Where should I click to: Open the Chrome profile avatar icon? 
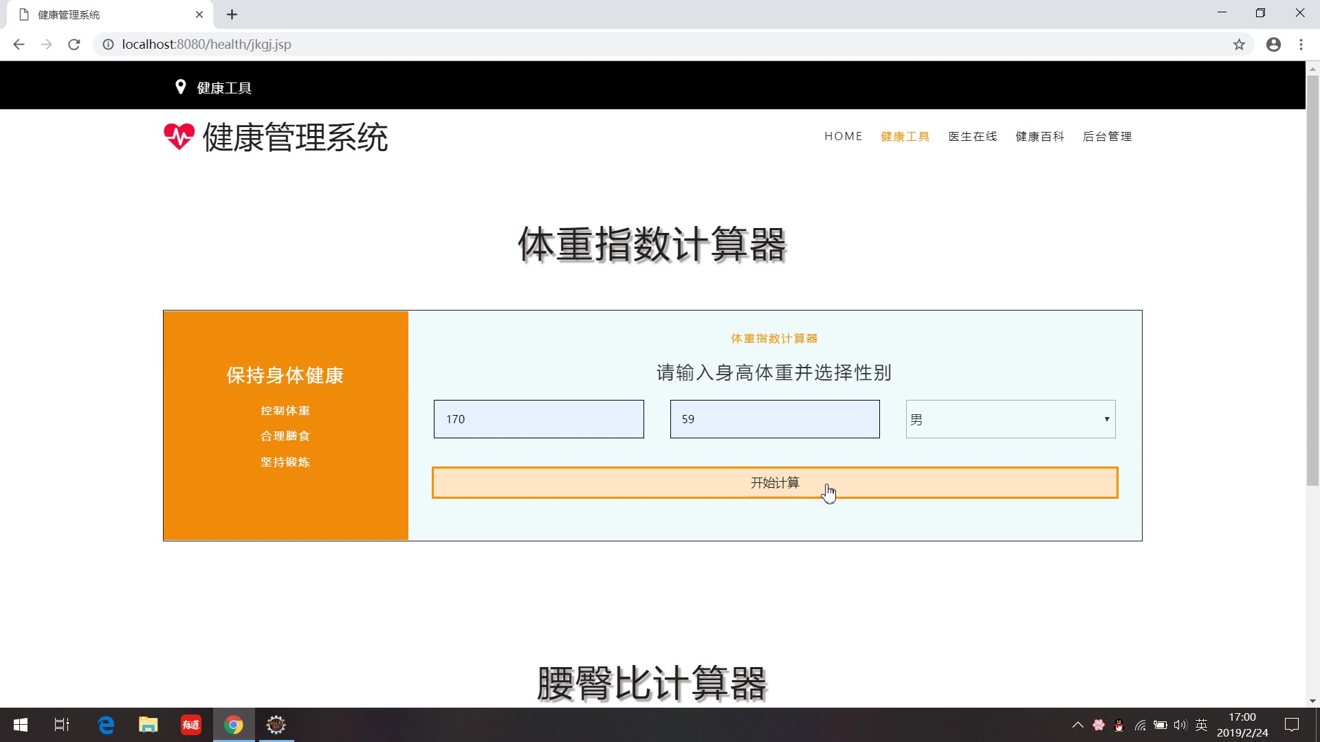point(1273,44)
